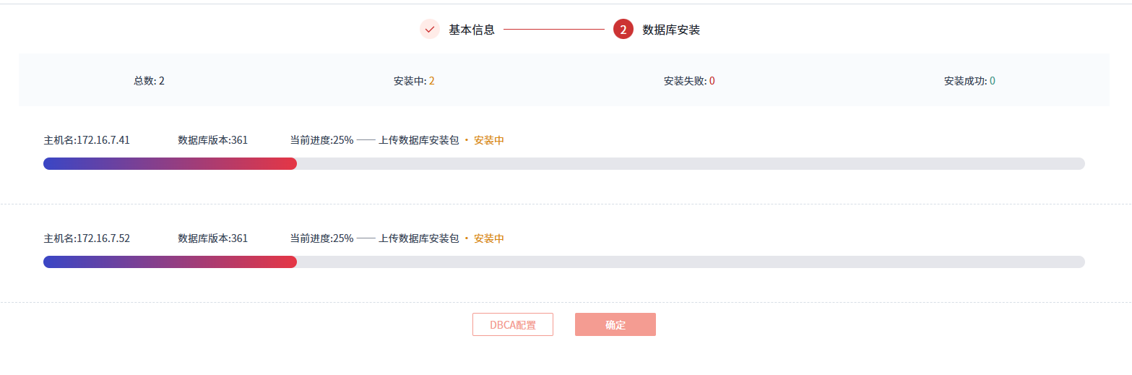Click 当前进度:25% text for host 172.16.7.41
This screenshot has height=375, width=1132.
(x=321, y=140)
